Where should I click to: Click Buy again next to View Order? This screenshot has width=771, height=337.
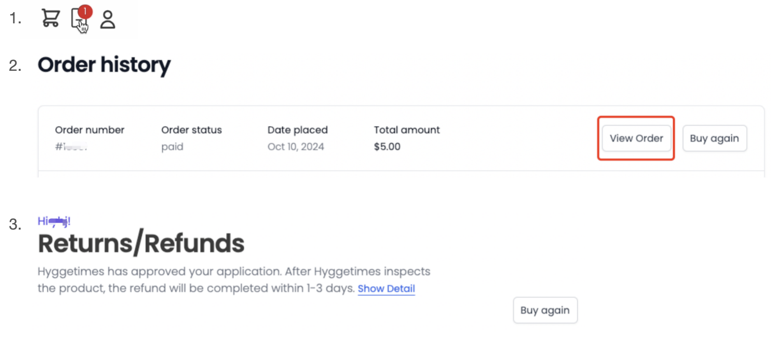tap(715, 138)
